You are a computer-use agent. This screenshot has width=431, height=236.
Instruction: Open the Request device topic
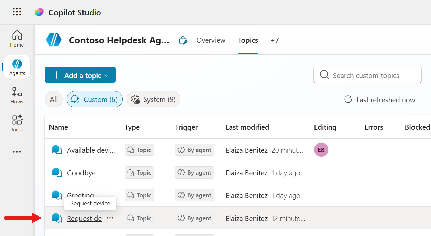point(84,218)
